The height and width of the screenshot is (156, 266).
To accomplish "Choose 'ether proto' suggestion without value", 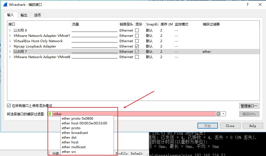I will click(71, 128).
